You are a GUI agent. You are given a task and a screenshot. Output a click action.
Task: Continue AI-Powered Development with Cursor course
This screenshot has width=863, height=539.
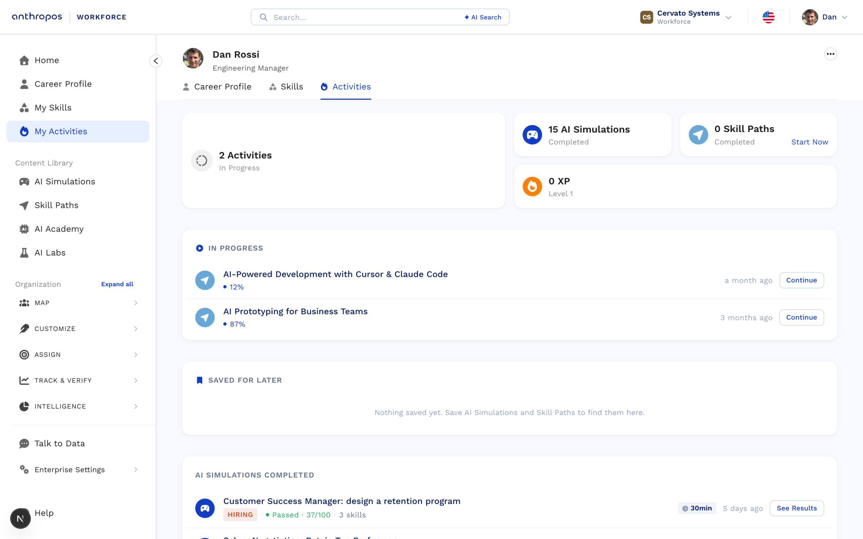[801, 280]
